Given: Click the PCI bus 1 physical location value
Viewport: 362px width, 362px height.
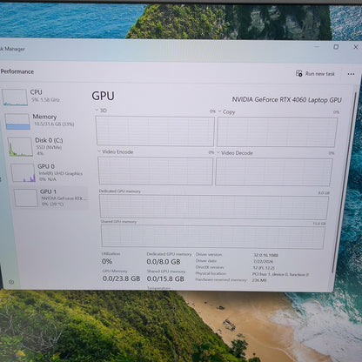Looking at the screenshot, I should point(280,274).
